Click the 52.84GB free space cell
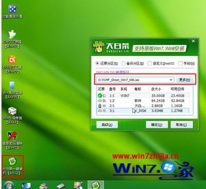Viewport: 206px width, 189px height. point(178,101)
